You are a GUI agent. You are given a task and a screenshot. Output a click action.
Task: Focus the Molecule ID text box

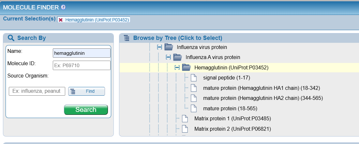82,66
